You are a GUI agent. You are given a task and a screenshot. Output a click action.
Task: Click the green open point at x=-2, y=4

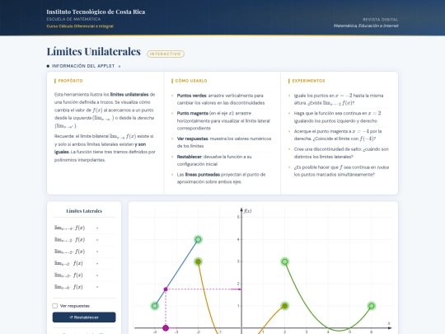pyautogui.click(x=198, y=239)
